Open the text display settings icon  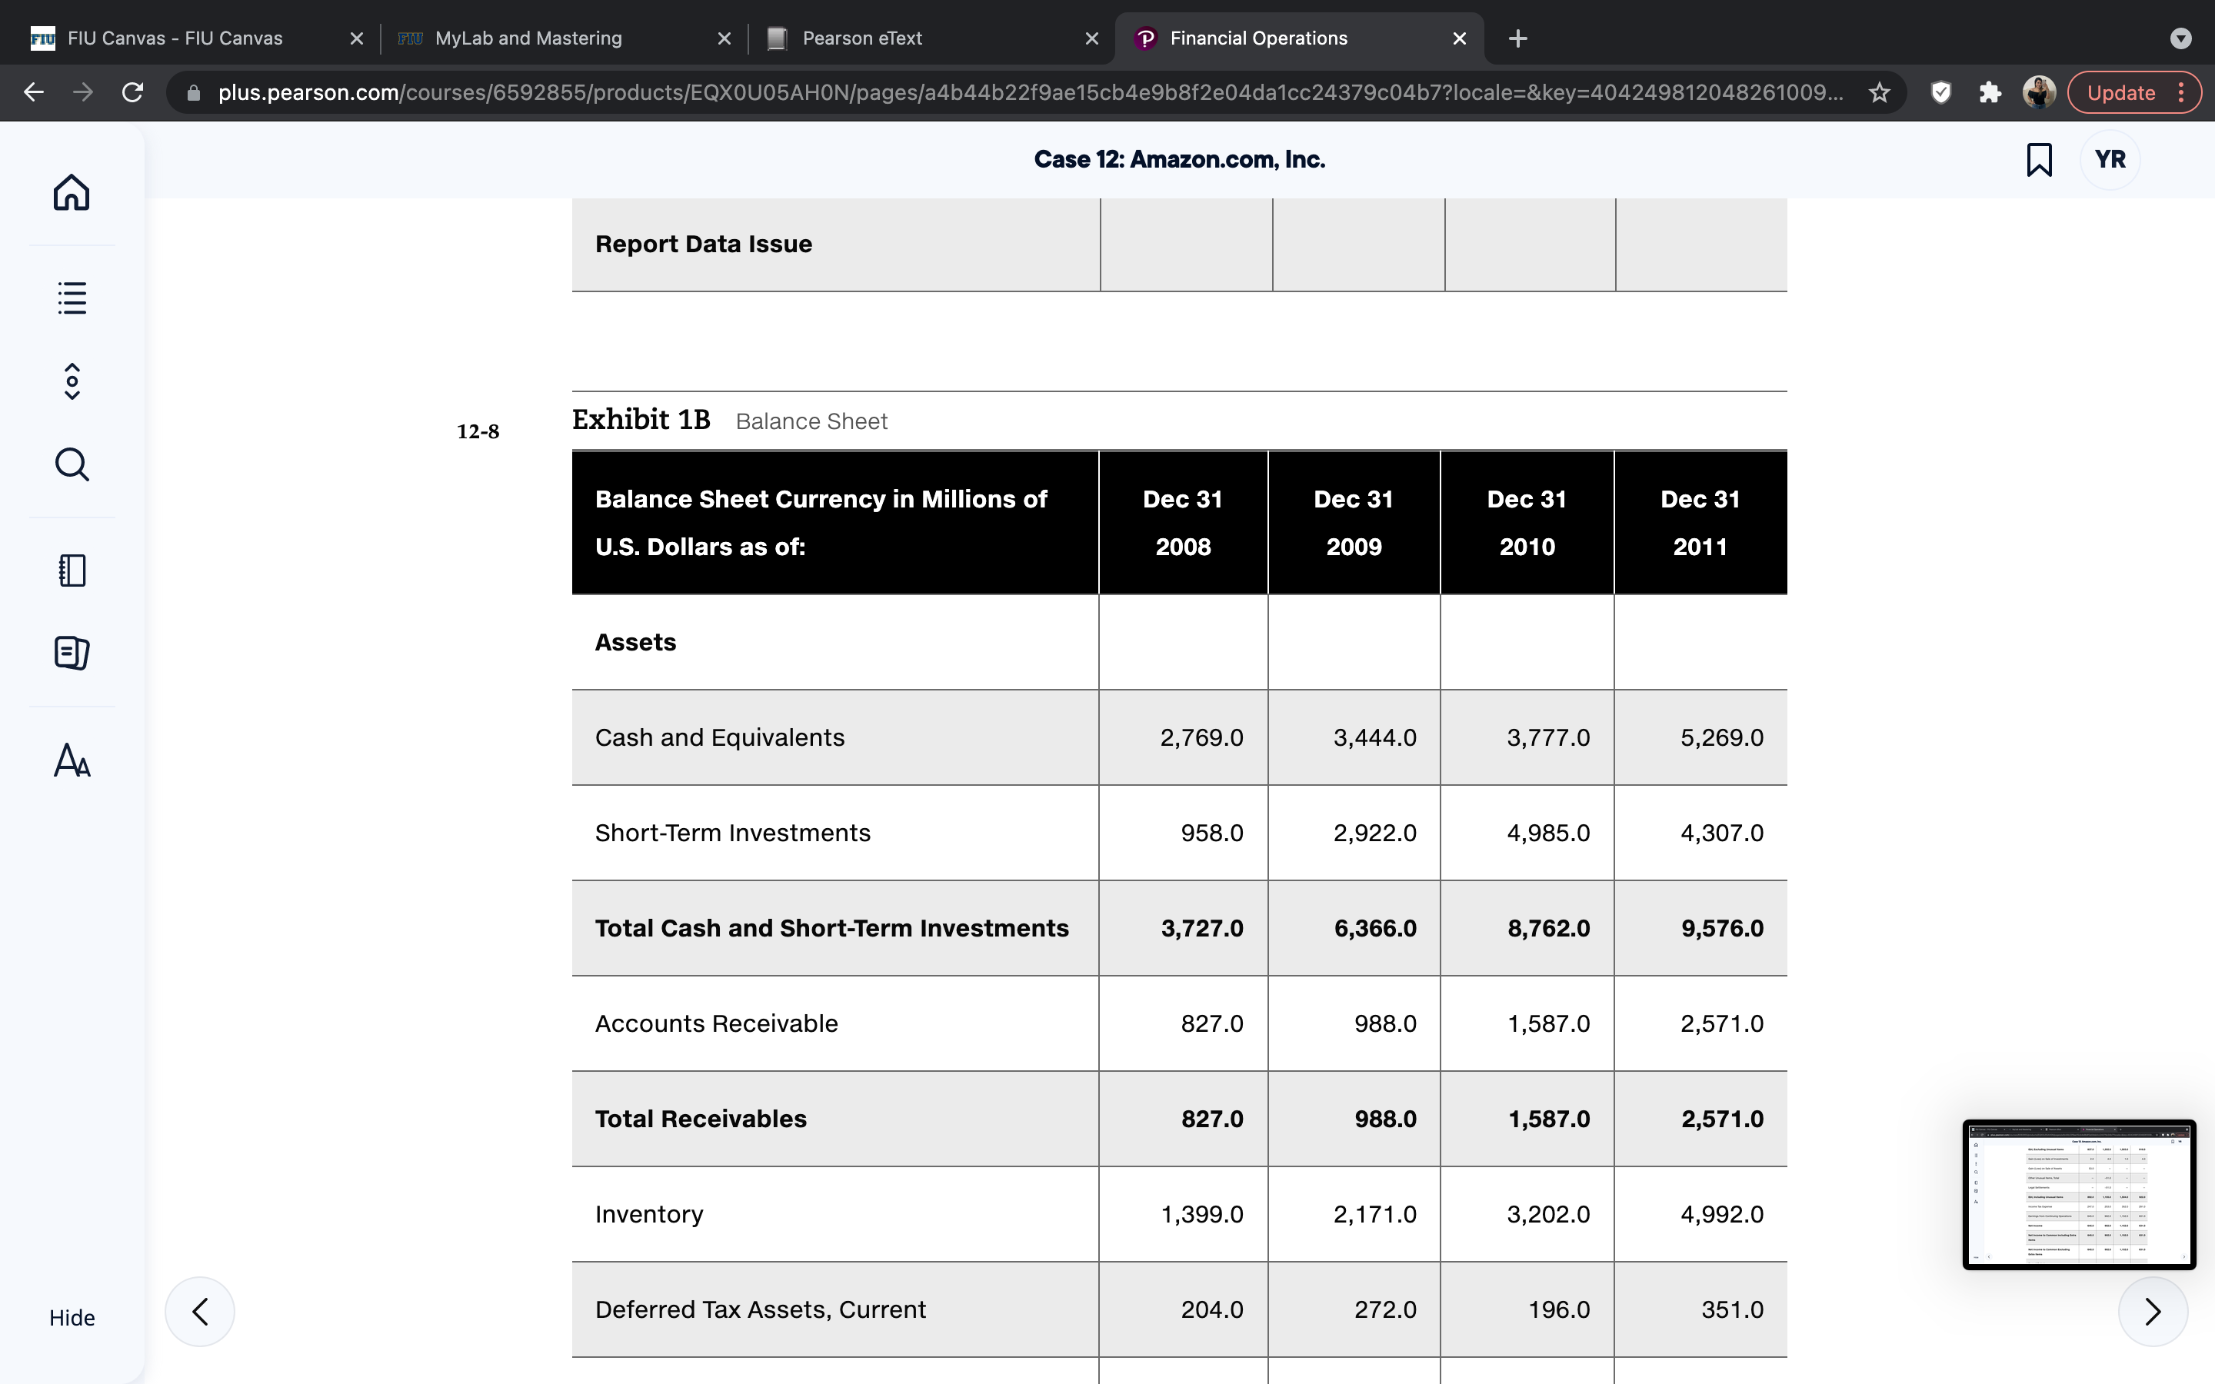[x=72, y=760]
